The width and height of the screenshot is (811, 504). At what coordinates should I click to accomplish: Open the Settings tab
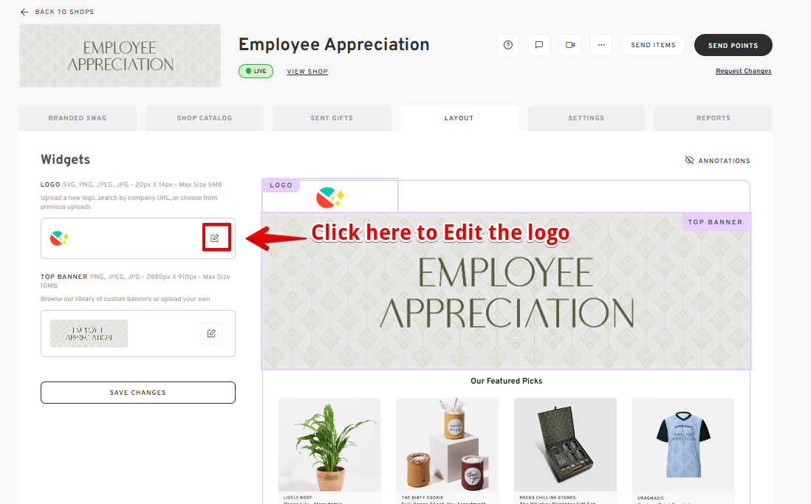(x=586, y=118)
